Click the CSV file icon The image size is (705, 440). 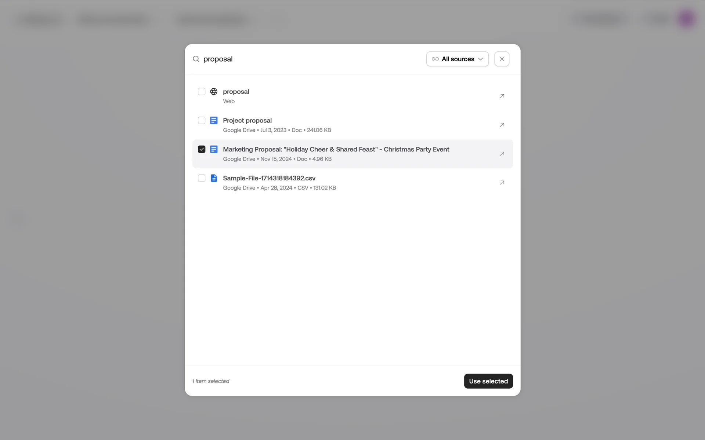pos(214,178)
